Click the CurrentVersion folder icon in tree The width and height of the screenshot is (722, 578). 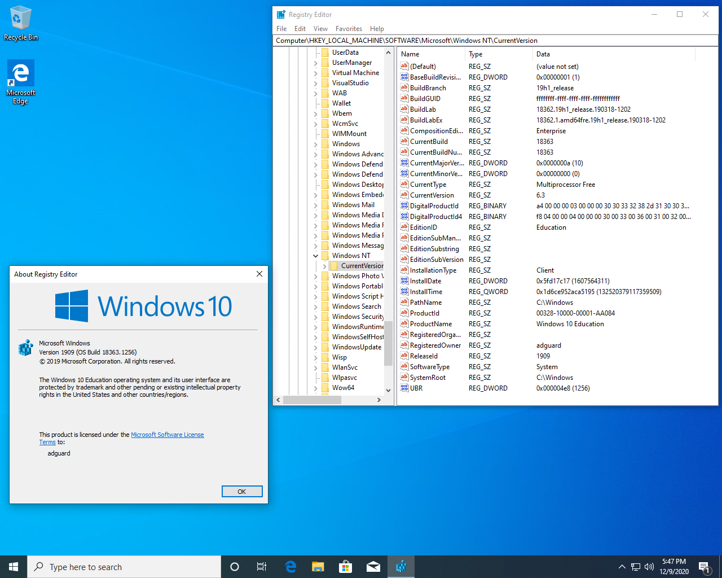(334, 266)
